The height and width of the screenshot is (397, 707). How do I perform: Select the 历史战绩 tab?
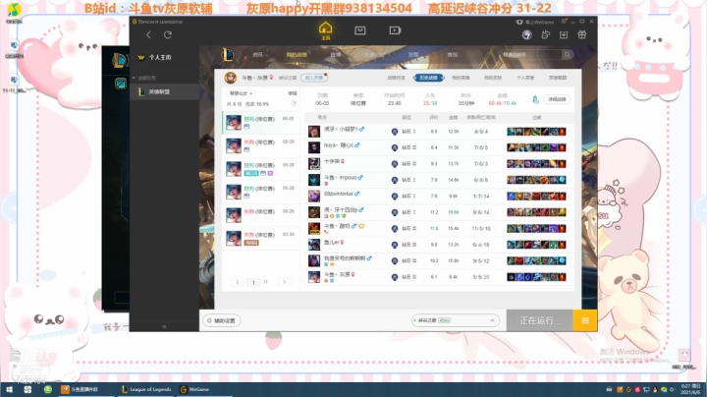coord(428,78)
